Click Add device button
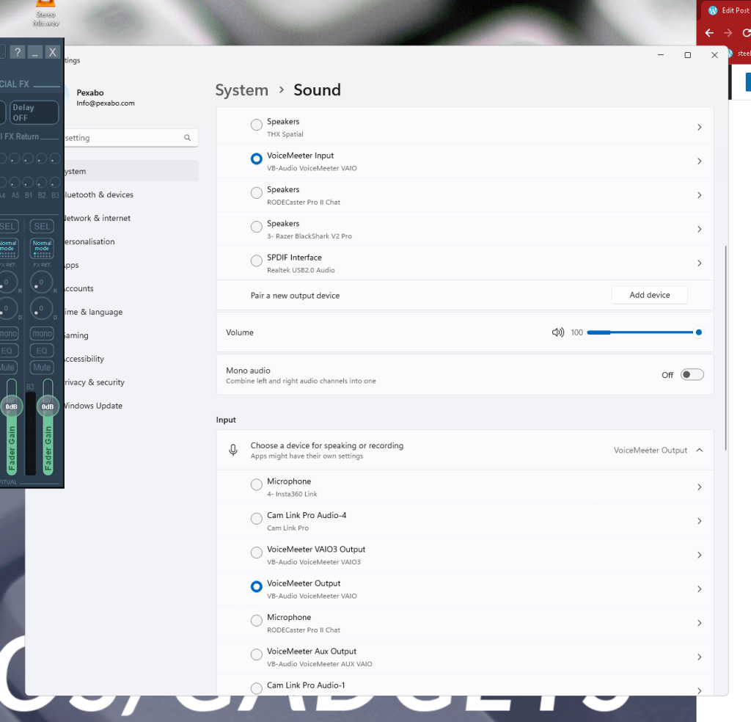The width and height of the screenshot is (751, 722). click(650, 295)
